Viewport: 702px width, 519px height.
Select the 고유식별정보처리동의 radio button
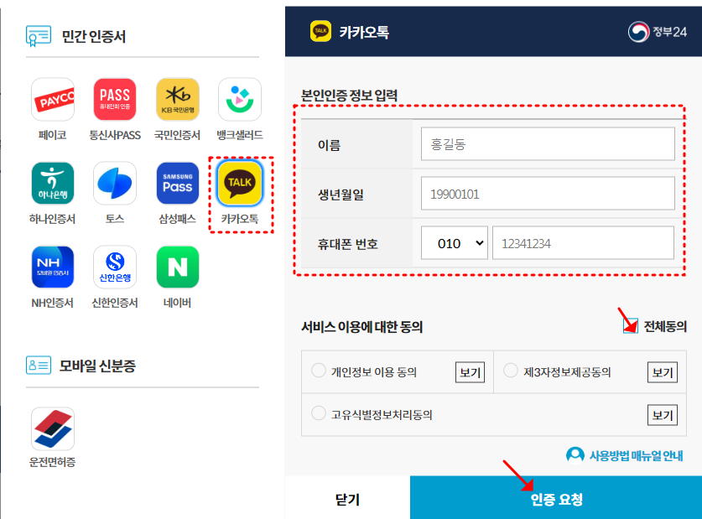pyautogui.click(x=318, y=413)
